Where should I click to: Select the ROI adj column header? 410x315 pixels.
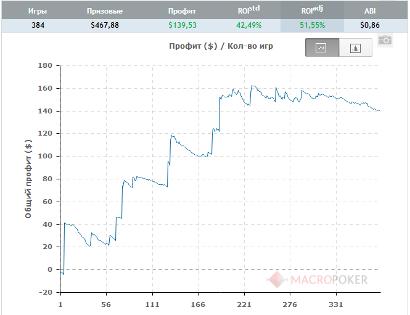click(x=312, y=10)
